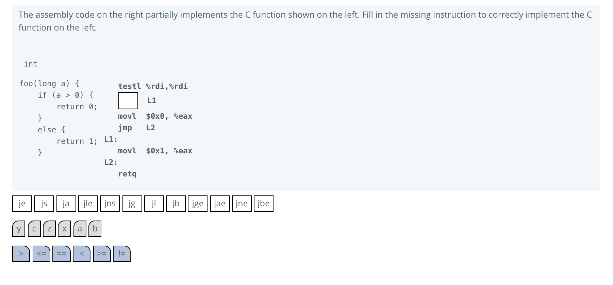613x285 pixels.
Task: Pick the 'jge' instruction tile
Action: click(x=198, y=204)
